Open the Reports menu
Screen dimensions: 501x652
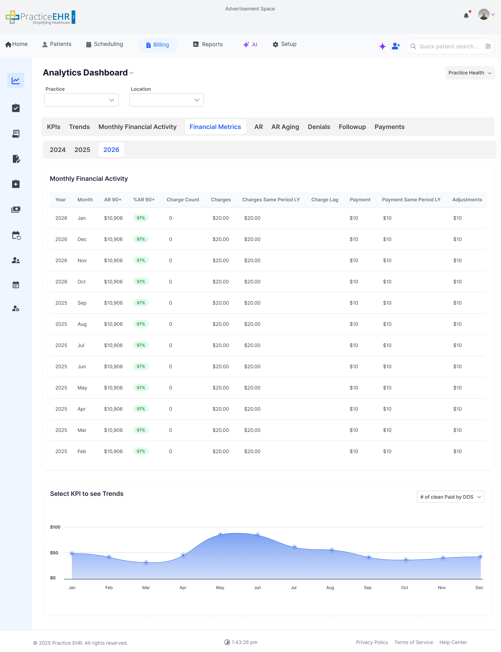208,44
